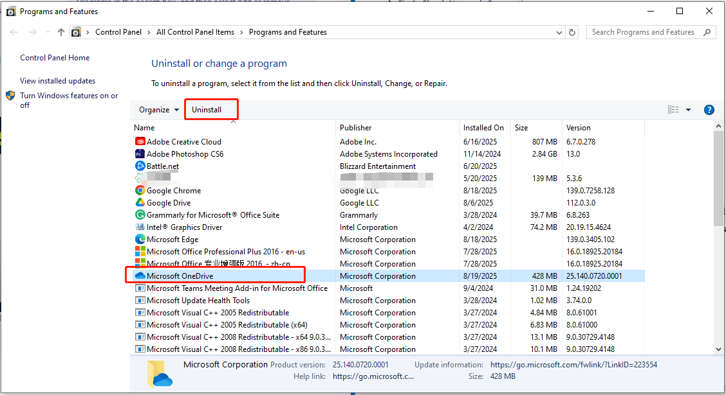The height and width of the screenshot is (395, 726).
Task: Click the view layout icon
Action: click(673, 109)
